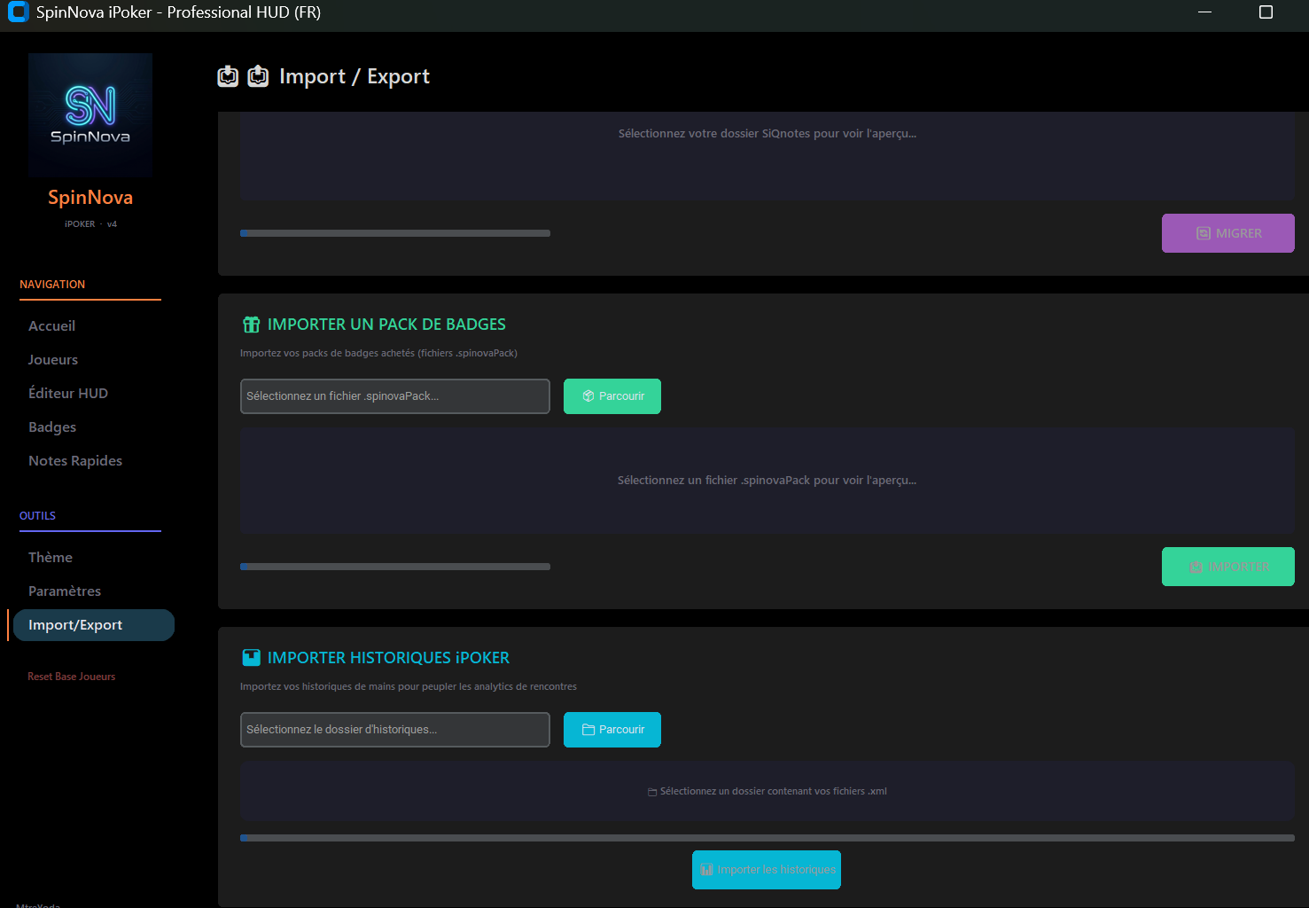Open the Thème settings

coord(51,557)
